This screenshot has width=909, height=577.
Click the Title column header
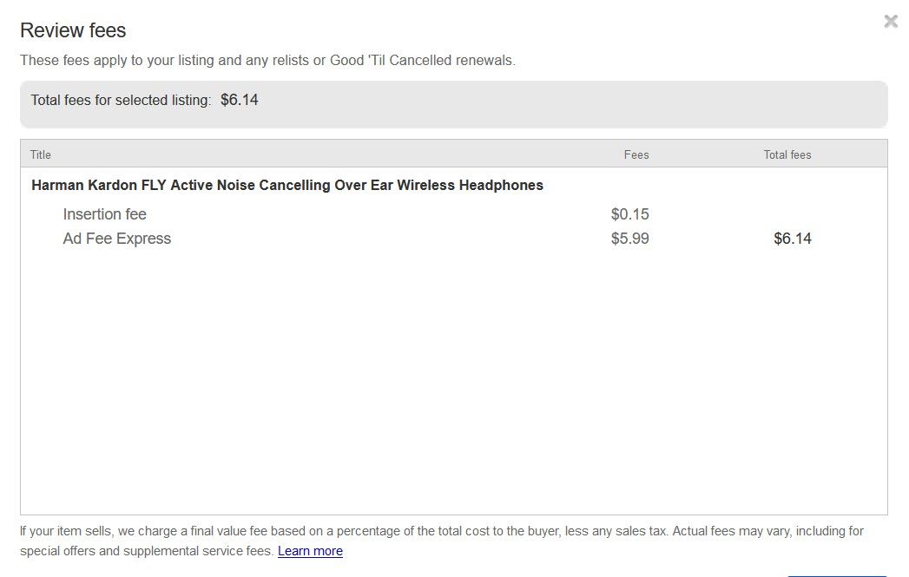pyautogui.click(x=41, y=154)
